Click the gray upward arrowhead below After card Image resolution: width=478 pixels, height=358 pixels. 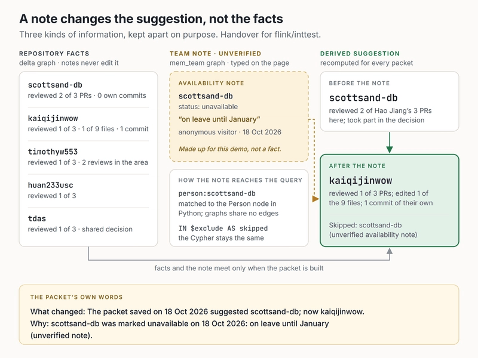pos(390,251)
